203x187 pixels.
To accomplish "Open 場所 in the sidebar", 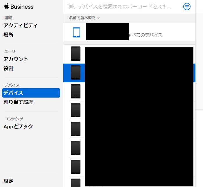I will 8,35.
